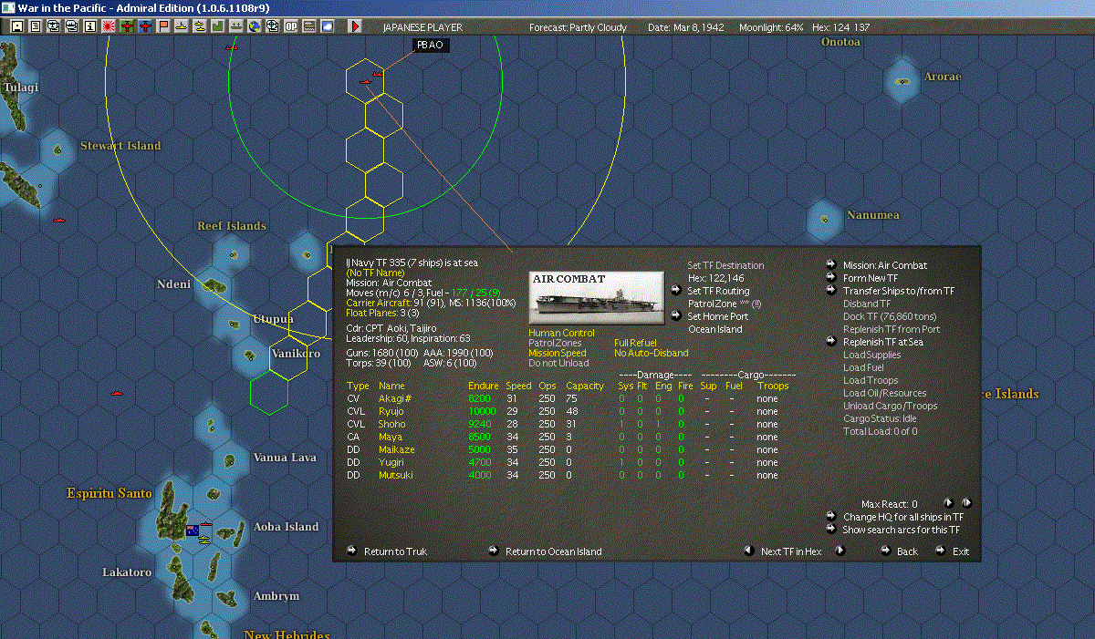The image size is (1095, 639).
Task: Click the AIR COMBAT carrier picture
Action: pos(597,295)
